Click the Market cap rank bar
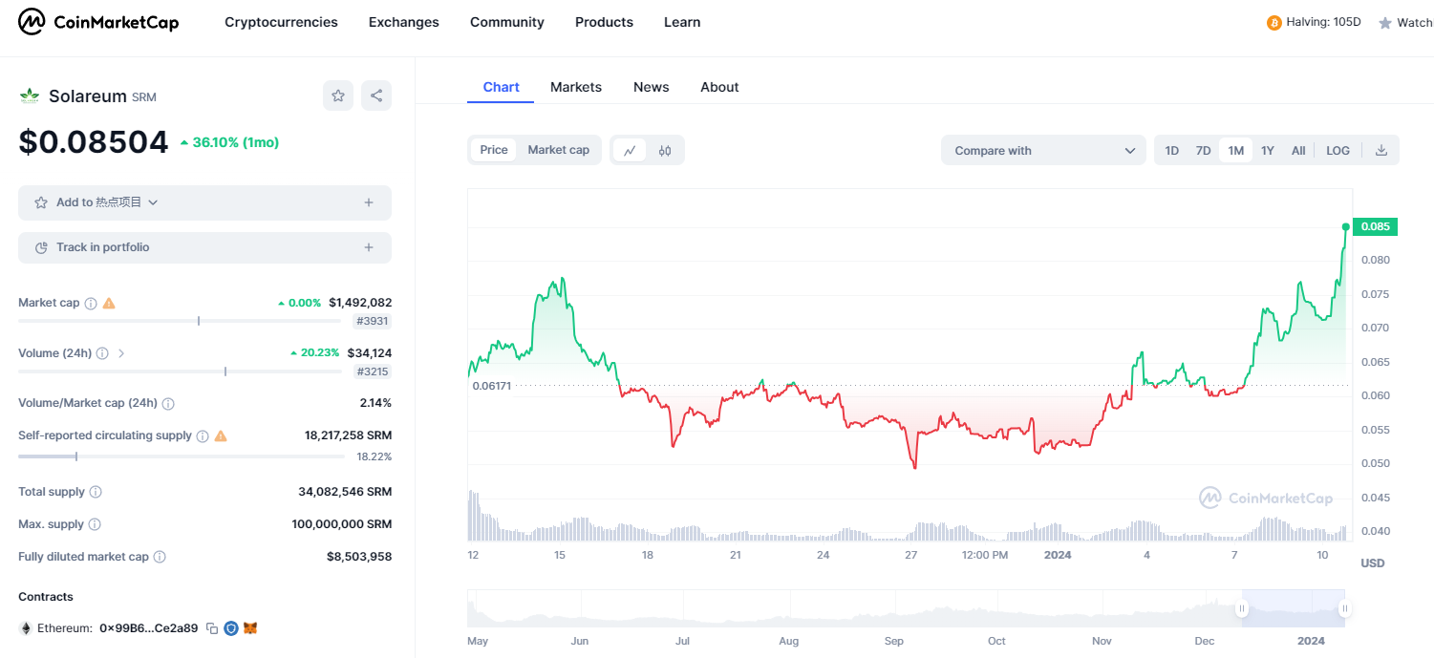Screen dimensions: 1434x658 [180, 321]
